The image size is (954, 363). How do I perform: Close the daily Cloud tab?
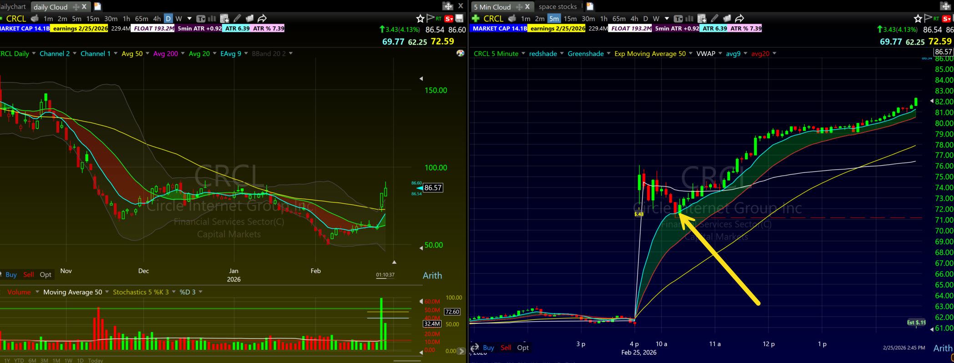[x=84, y=6]
